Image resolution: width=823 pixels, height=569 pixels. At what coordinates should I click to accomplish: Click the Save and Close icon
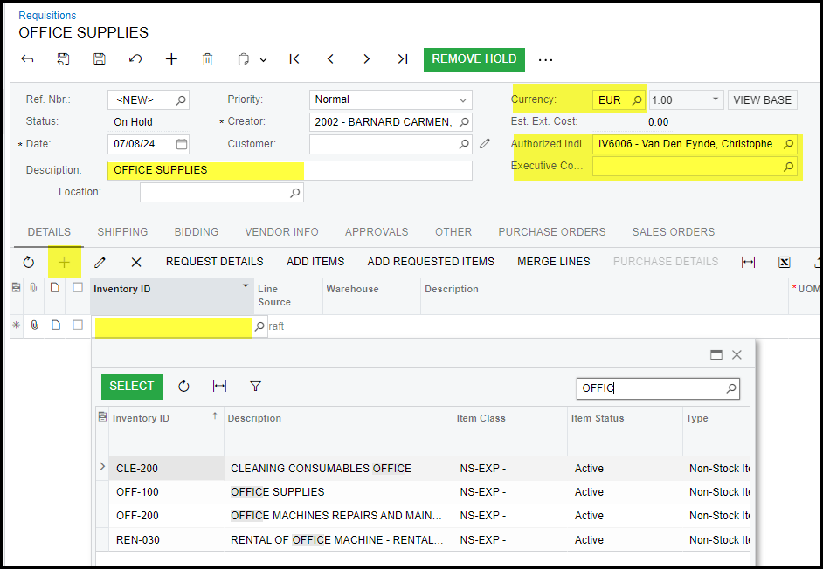coord(63,59)
